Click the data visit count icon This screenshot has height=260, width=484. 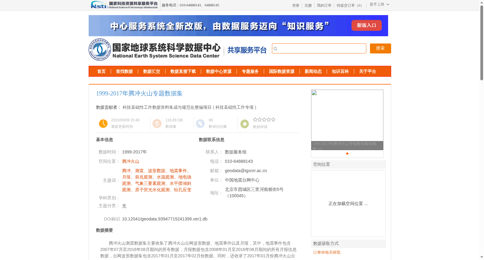pyautogui.click(x=200, y=124)
